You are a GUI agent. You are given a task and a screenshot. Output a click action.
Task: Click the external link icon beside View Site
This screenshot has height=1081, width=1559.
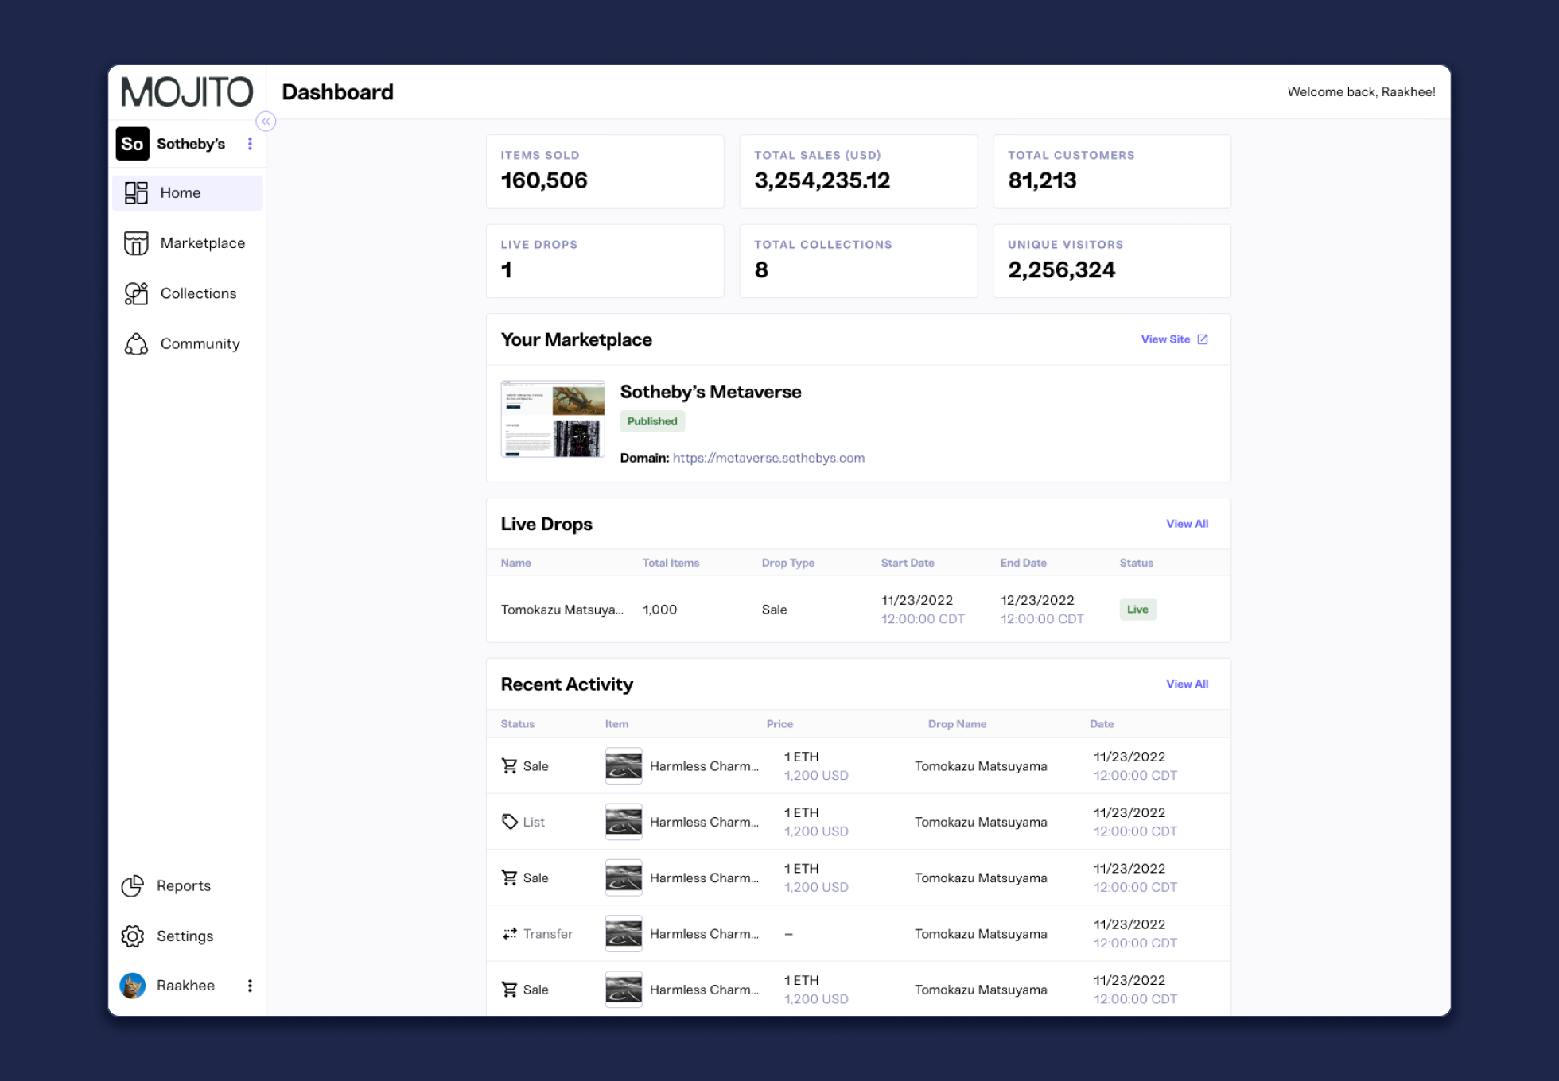[x=1203, y=339]
